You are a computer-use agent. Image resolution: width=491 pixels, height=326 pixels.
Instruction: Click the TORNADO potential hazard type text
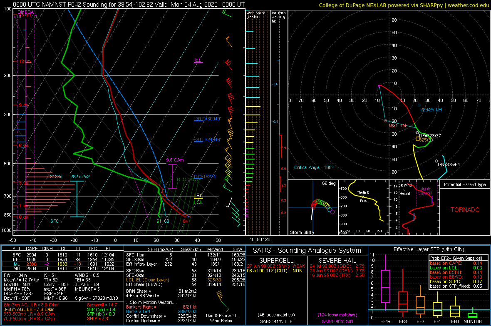465,210
